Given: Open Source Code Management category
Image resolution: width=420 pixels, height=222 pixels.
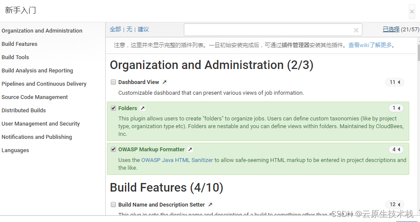Looking at the screenshot, I should click(35, 97).
